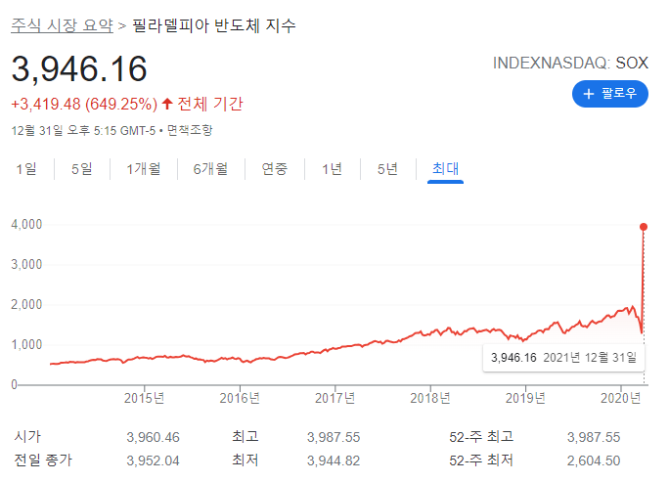Viewport: 669px width, 482px height.
Task: Click the 시가 value 3,960.46
Action: click(x=153, y=437)
